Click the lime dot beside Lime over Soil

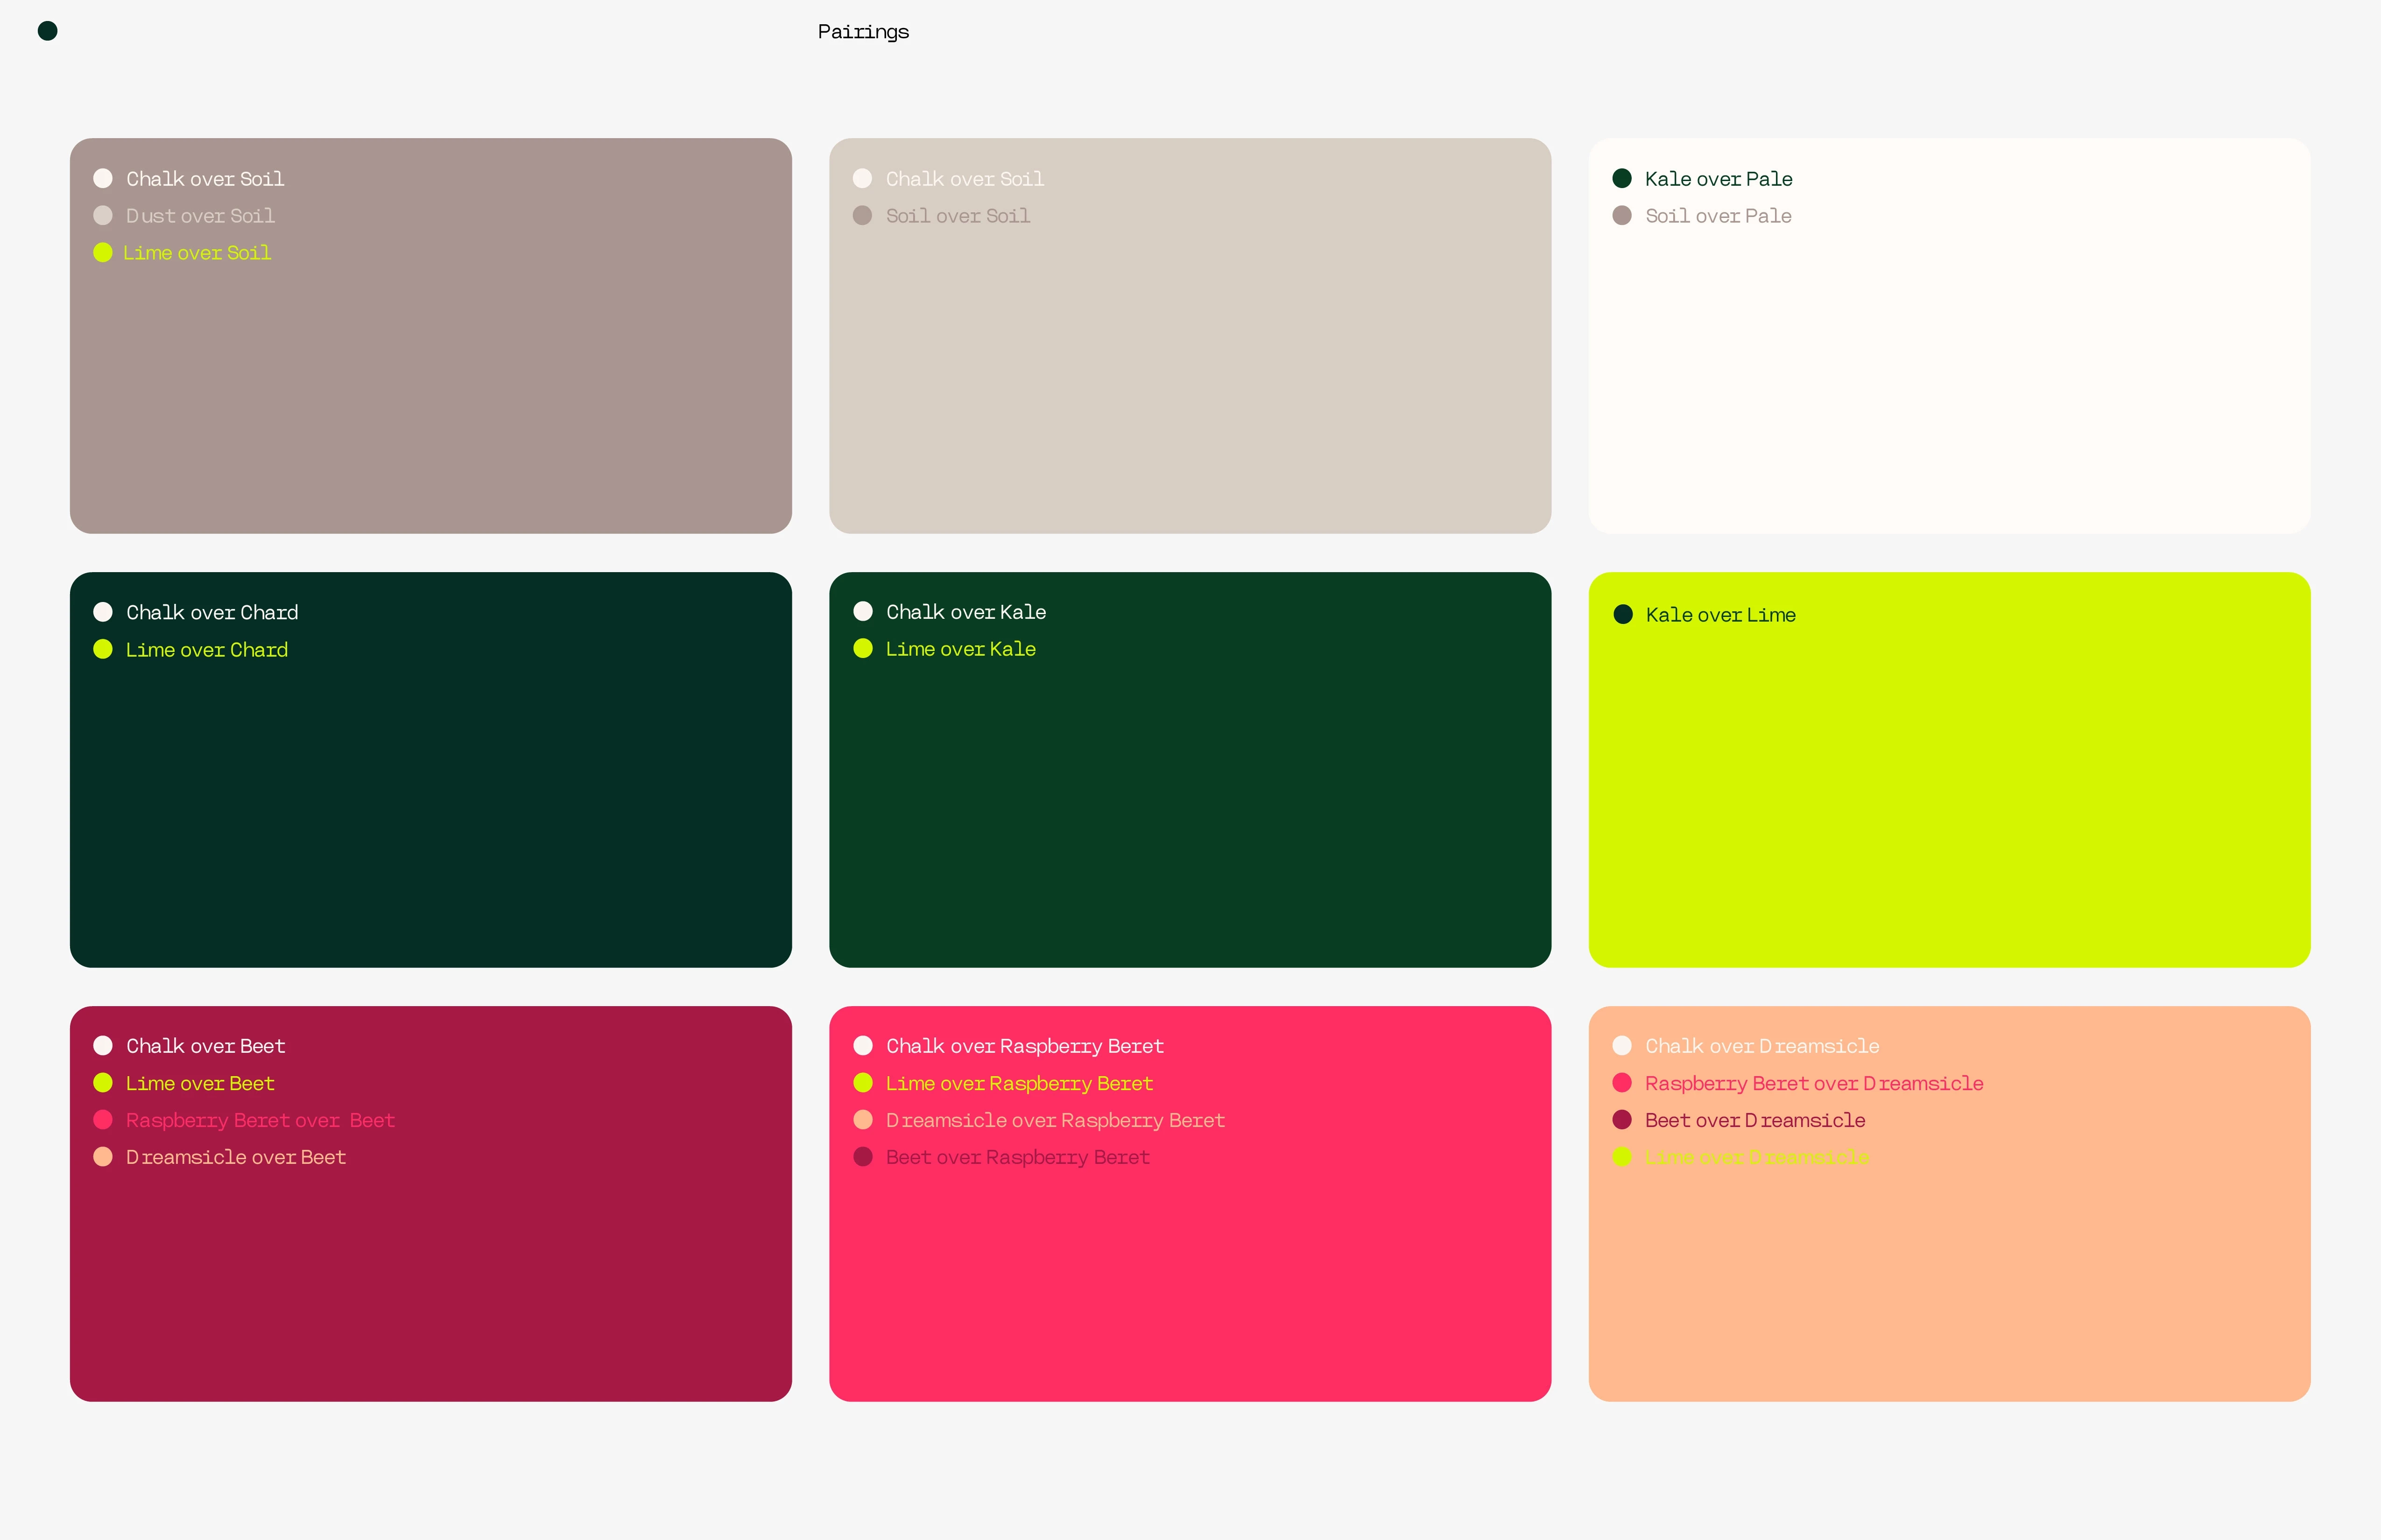[x=103, y=253]
